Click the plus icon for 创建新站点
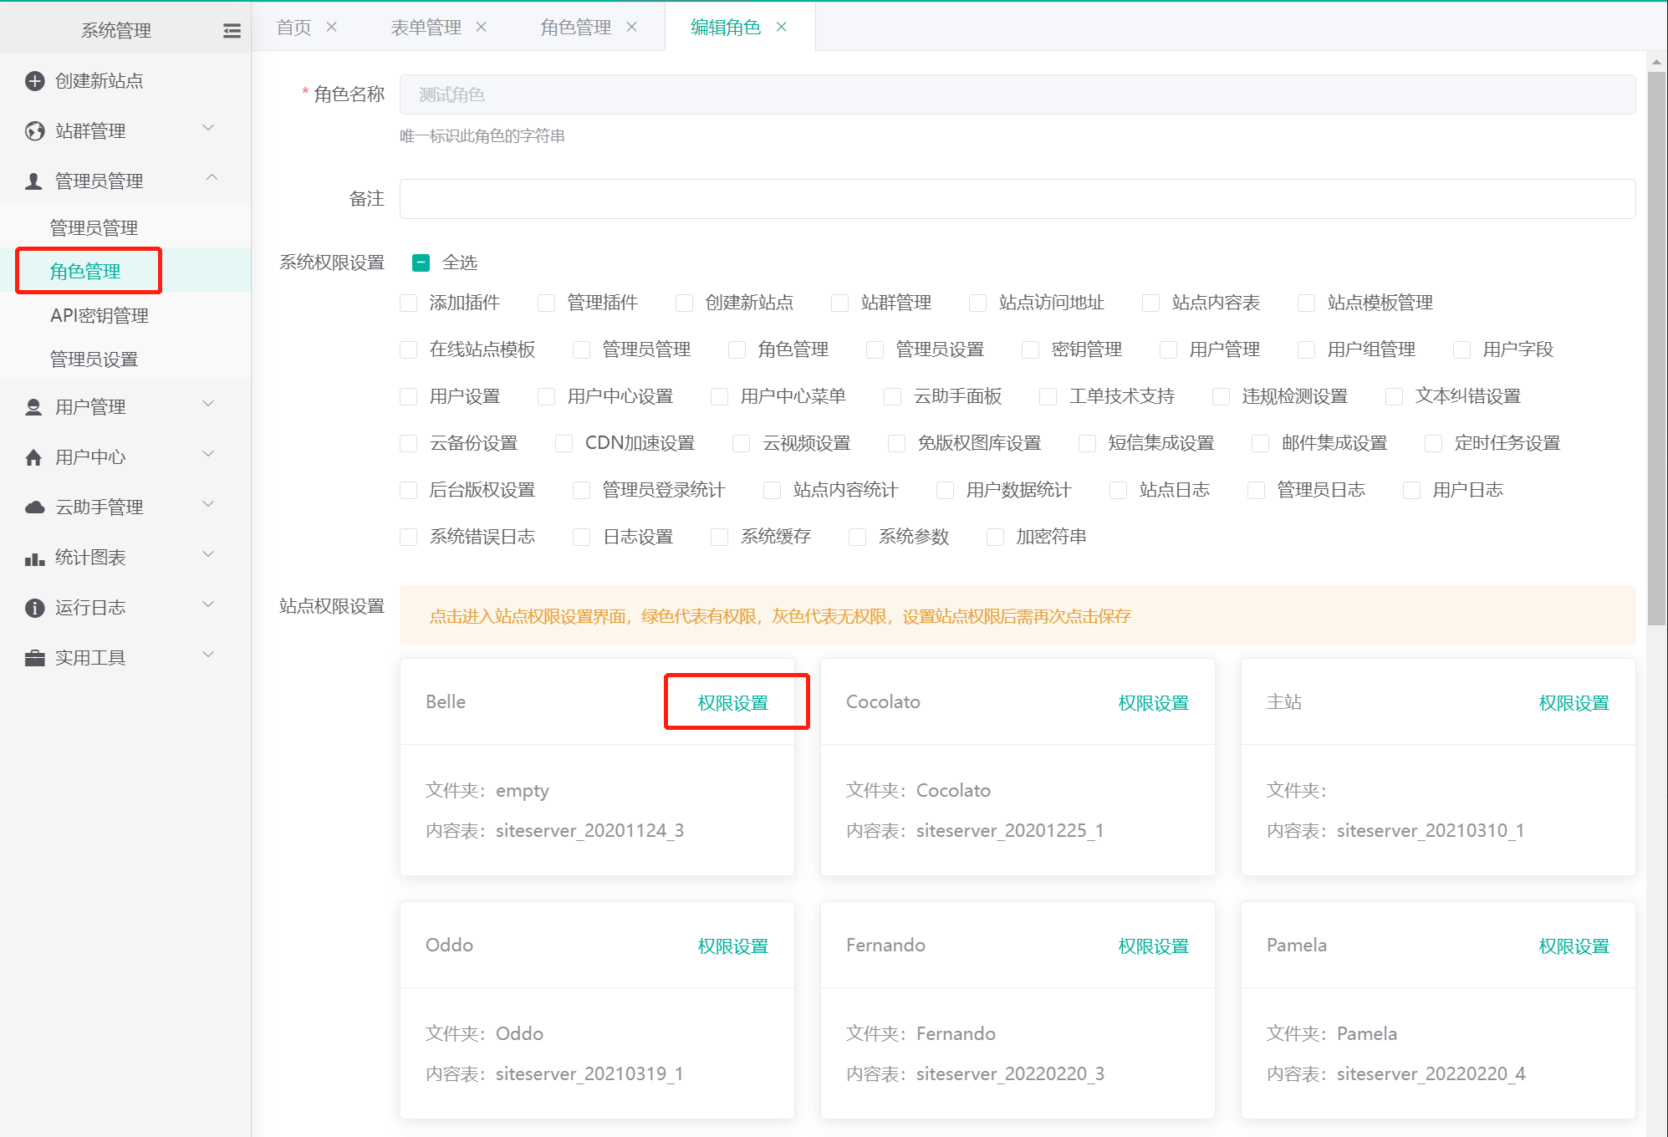 coord(34,81)
